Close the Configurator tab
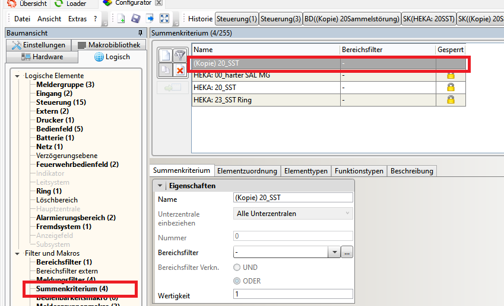 click(159, 3)
